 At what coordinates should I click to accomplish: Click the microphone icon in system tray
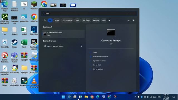(139, 97)
